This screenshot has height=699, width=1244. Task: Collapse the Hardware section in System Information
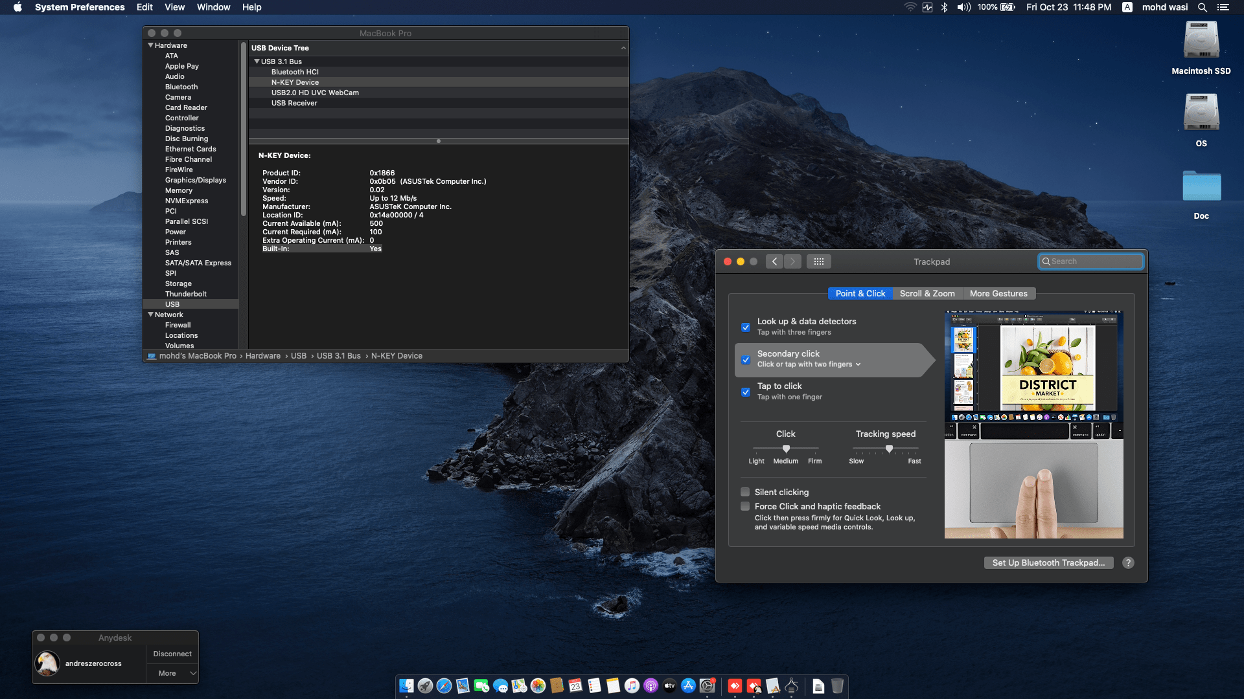[150, 45]
